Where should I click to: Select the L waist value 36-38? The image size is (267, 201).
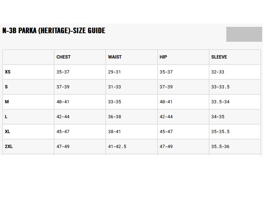click(114, 117)
